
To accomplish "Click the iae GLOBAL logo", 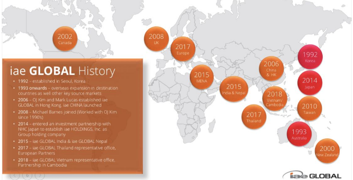I will coord(312,176).
